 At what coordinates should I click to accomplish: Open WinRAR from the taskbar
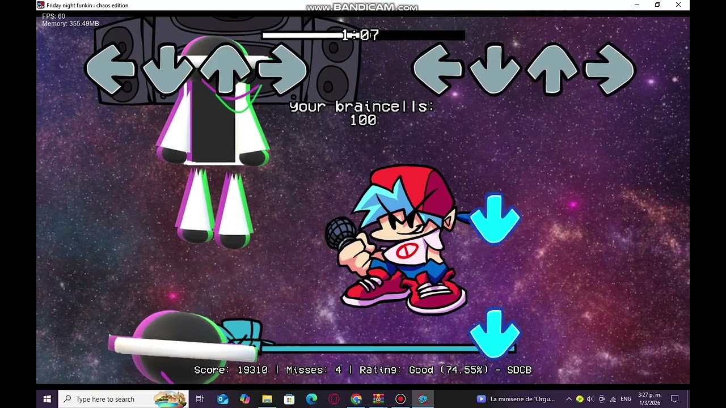click(x=378, y=399)
